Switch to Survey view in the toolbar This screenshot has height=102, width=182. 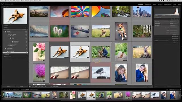tap(39, 86)
